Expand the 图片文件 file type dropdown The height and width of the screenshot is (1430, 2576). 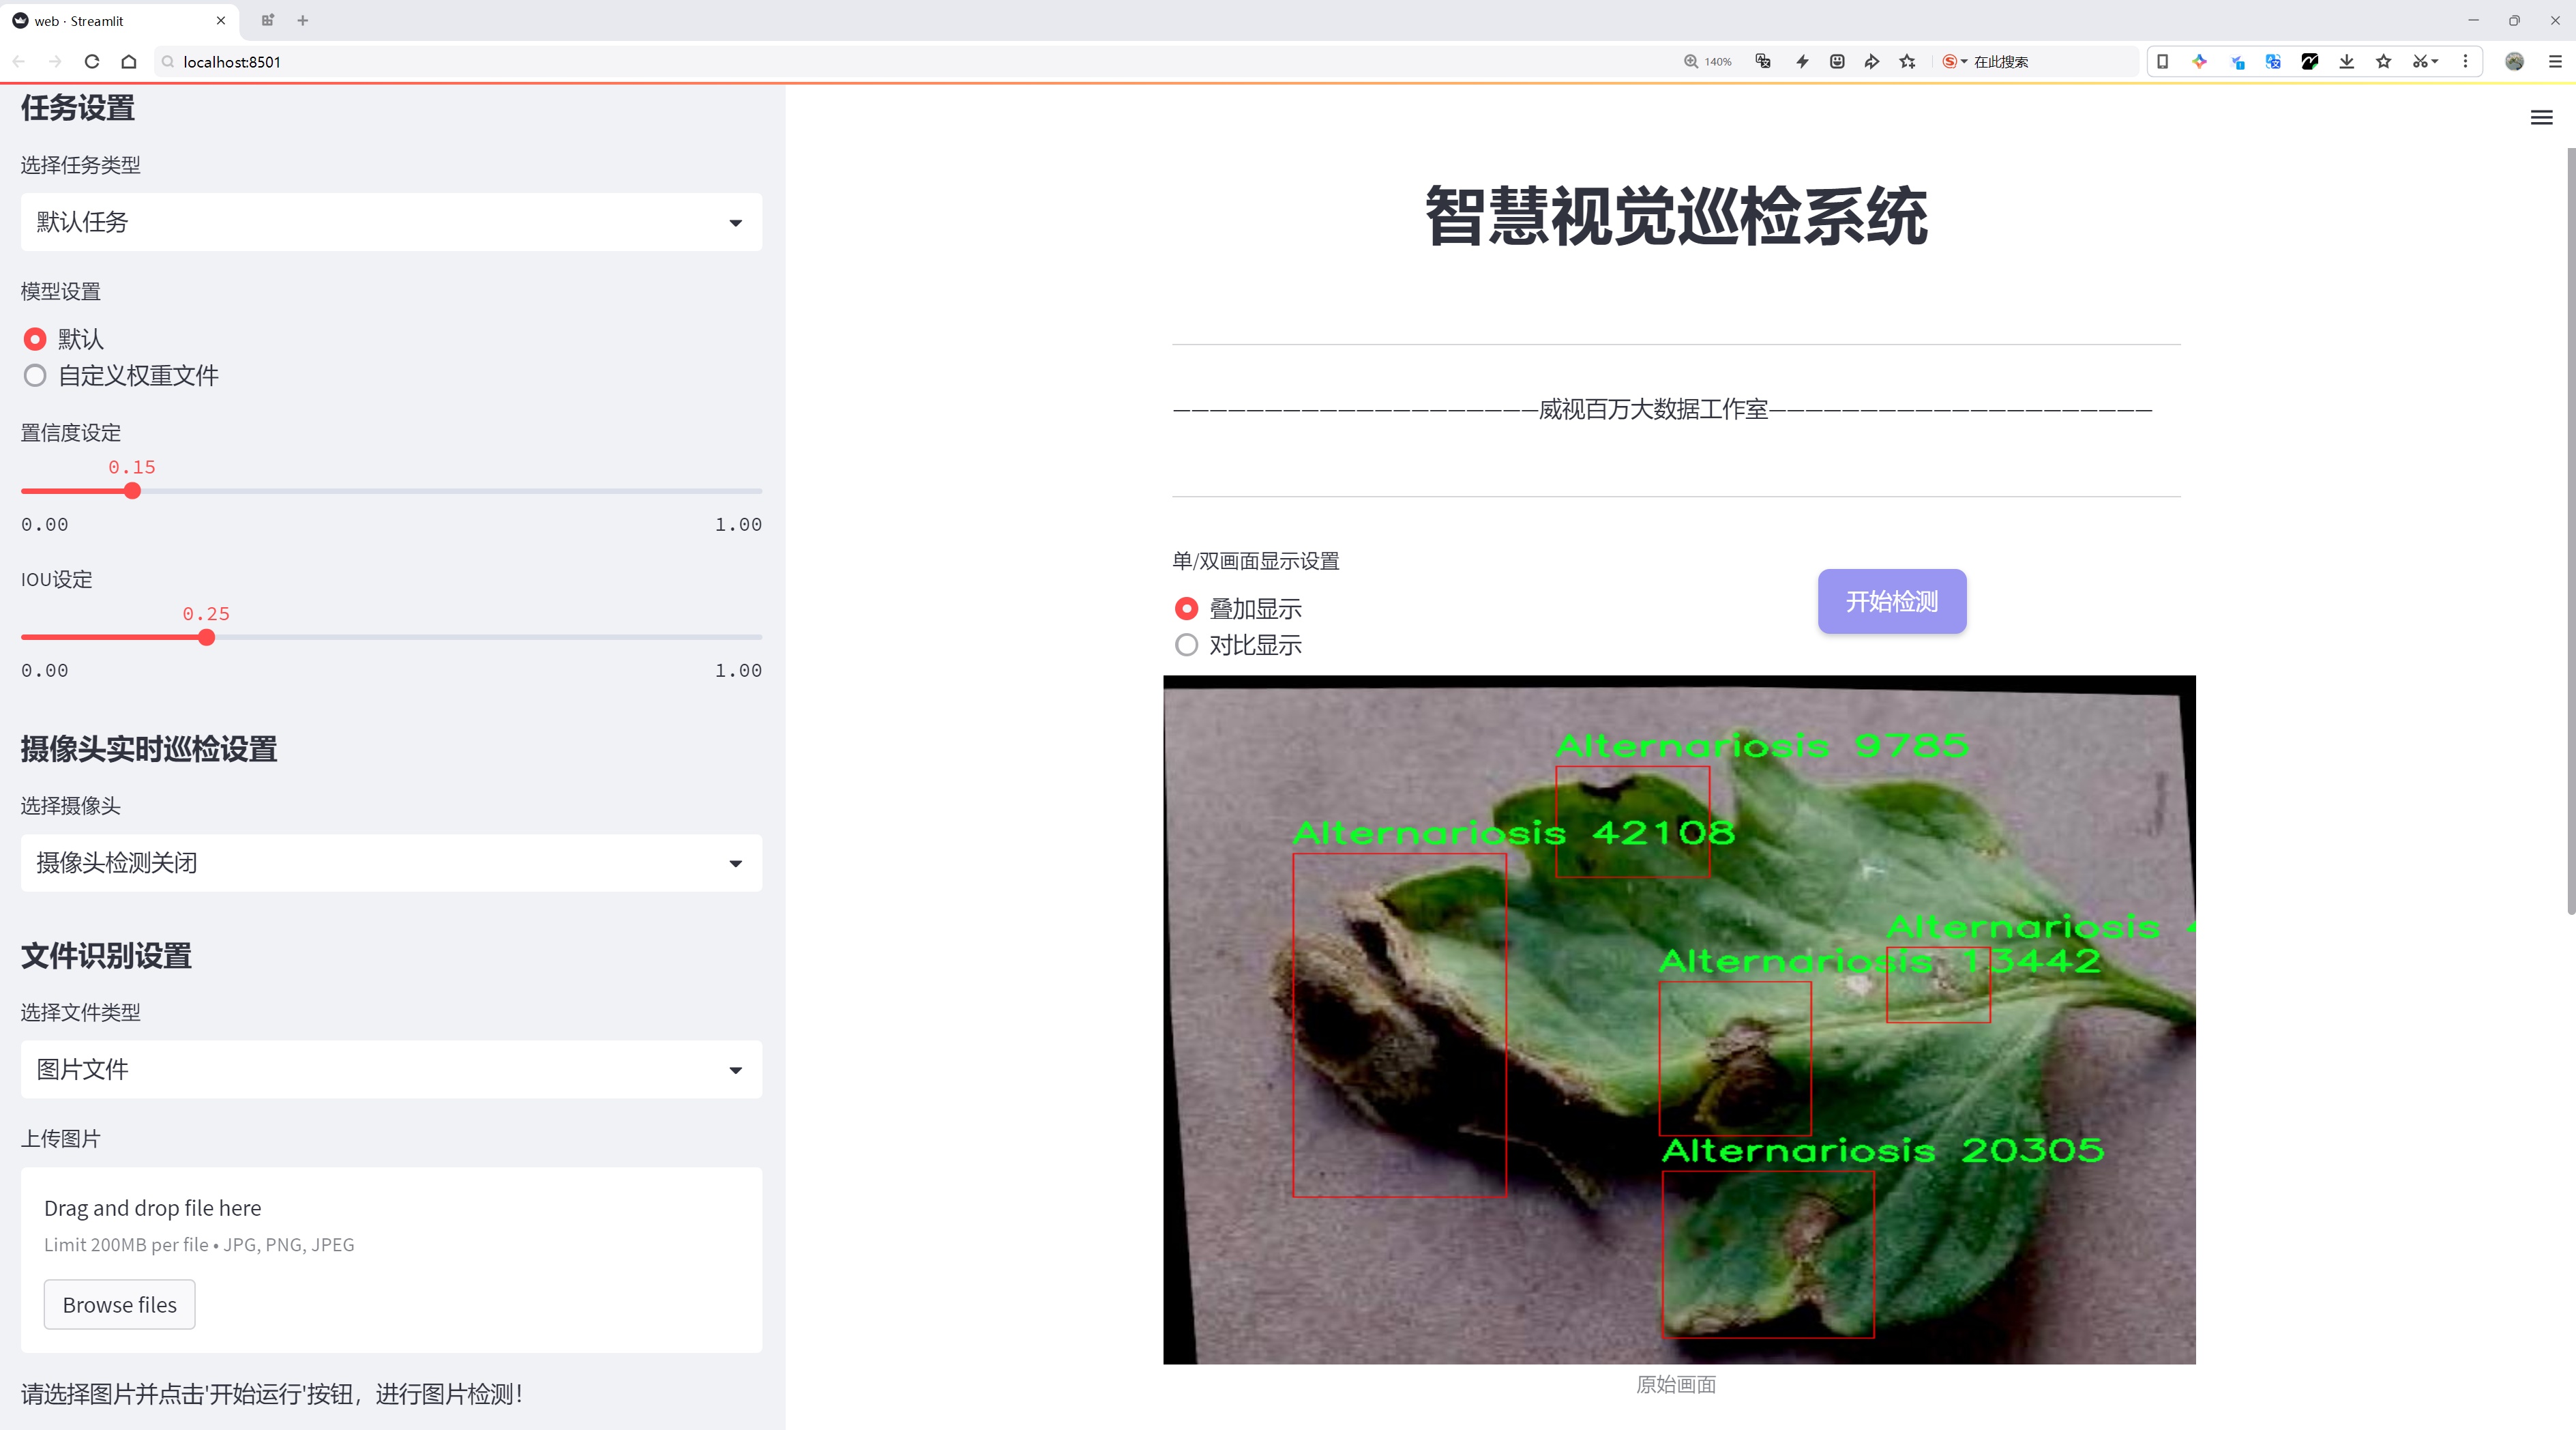(391, 1069)
